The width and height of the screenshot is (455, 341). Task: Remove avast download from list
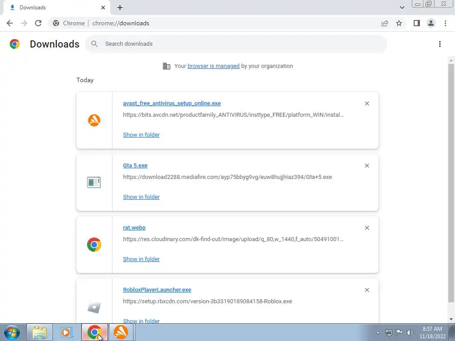coord(367,103)
